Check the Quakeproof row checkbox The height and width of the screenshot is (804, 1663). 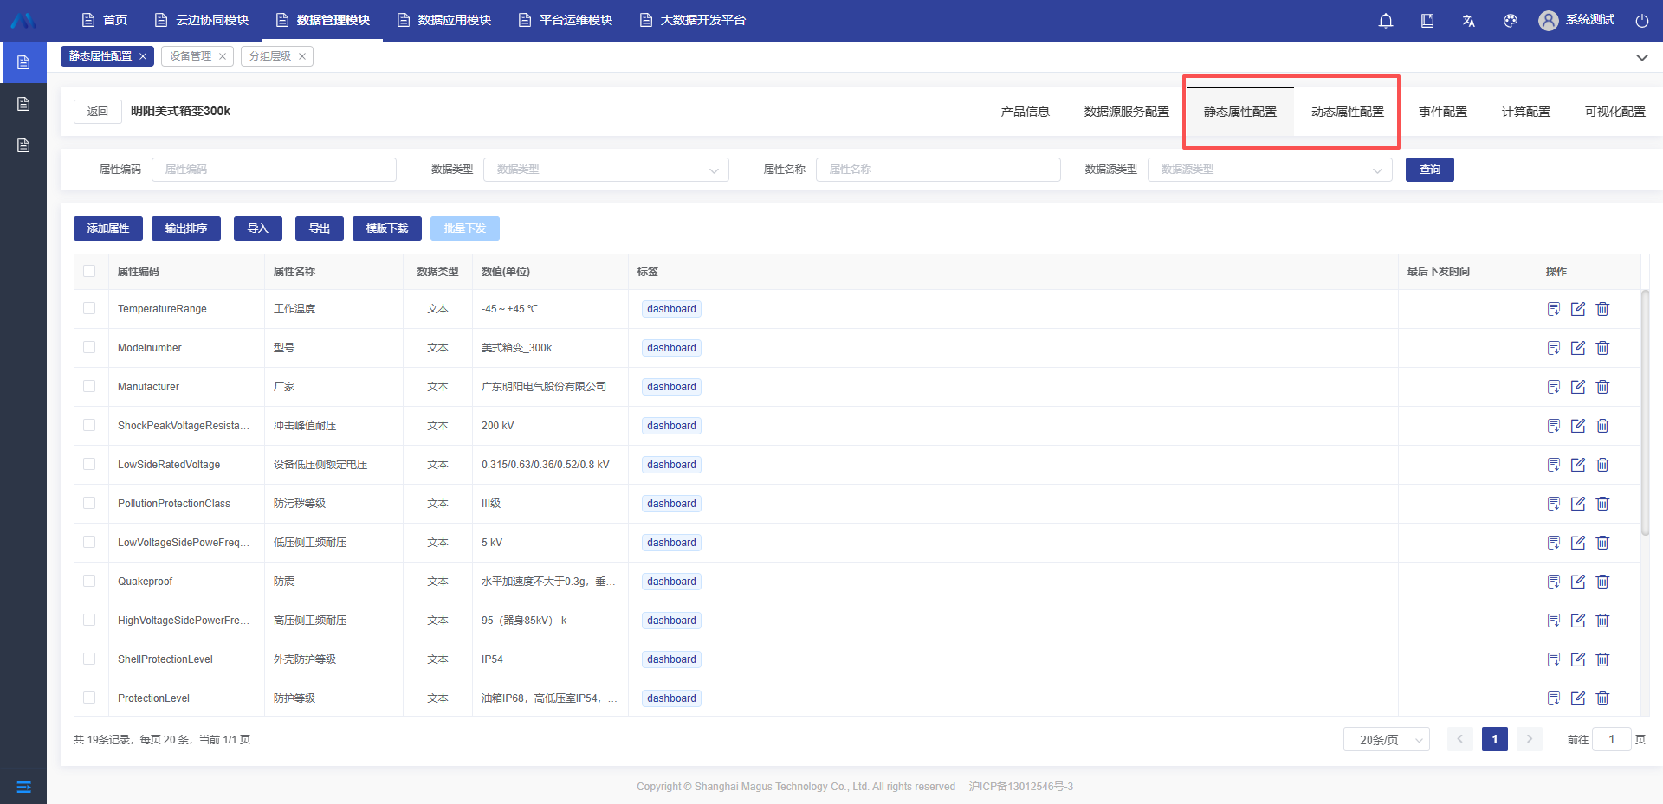(x=89, y=581)
